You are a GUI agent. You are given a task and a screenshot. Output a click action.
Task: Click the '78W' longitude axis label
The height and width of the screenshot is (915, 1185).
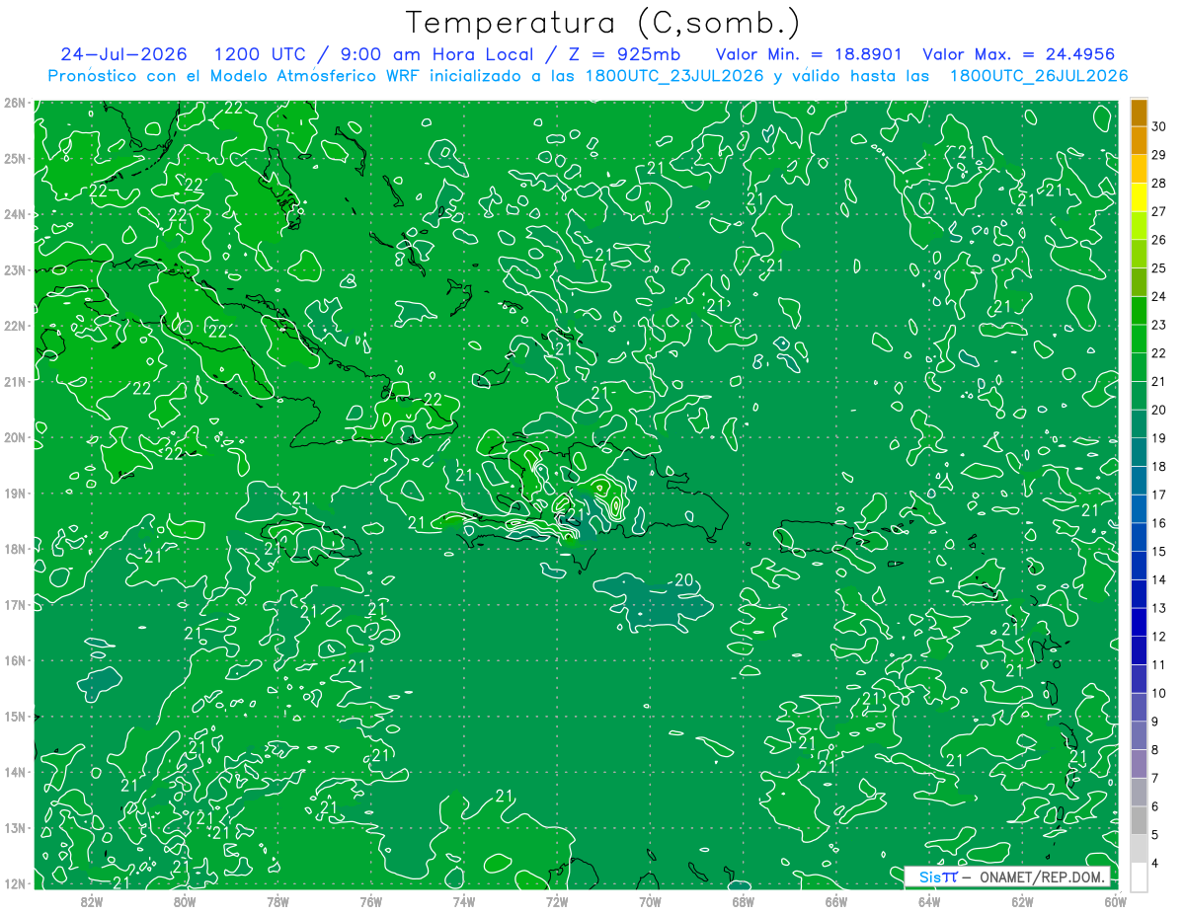pos(277,901)
